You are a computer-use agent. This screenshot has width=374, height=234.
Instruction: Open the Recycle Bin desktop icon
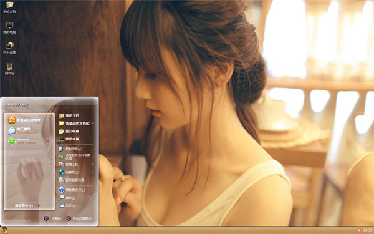[x=9, y=69]
